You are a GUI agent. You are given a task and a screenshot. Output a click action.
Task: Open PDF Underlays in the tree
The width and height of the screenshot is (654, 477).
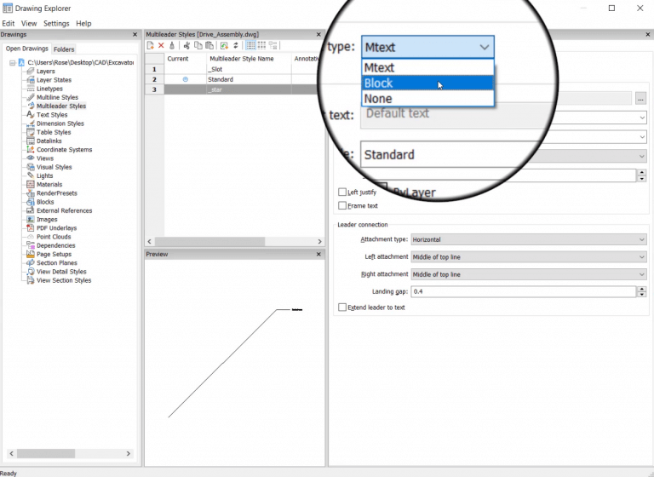pyautogui.click(x=56, y=228)
